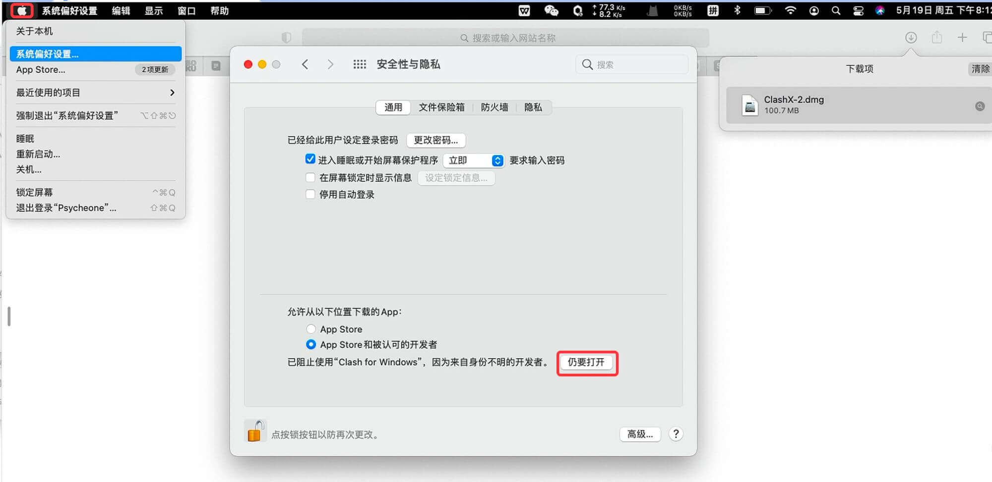Open the WeChat menu bar icon
Screen dimensions: 992x482
[x=551, y=10]
